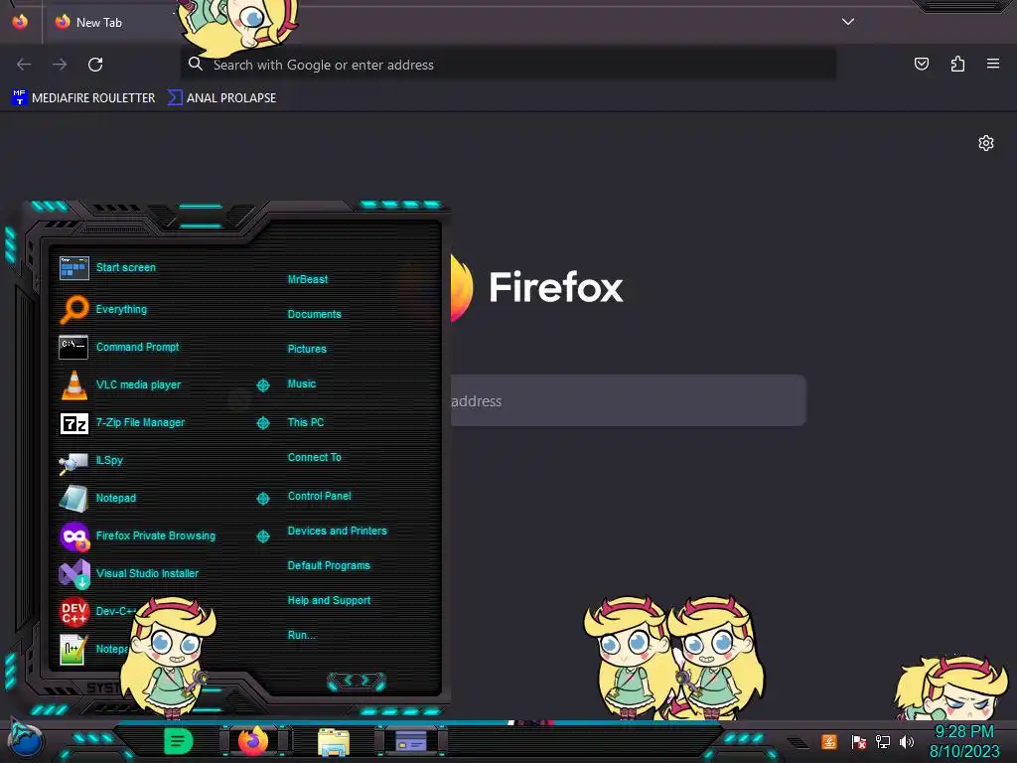Click the address bar search field
This screenshot has width=1017, height=763.
(x=508, y=65)
